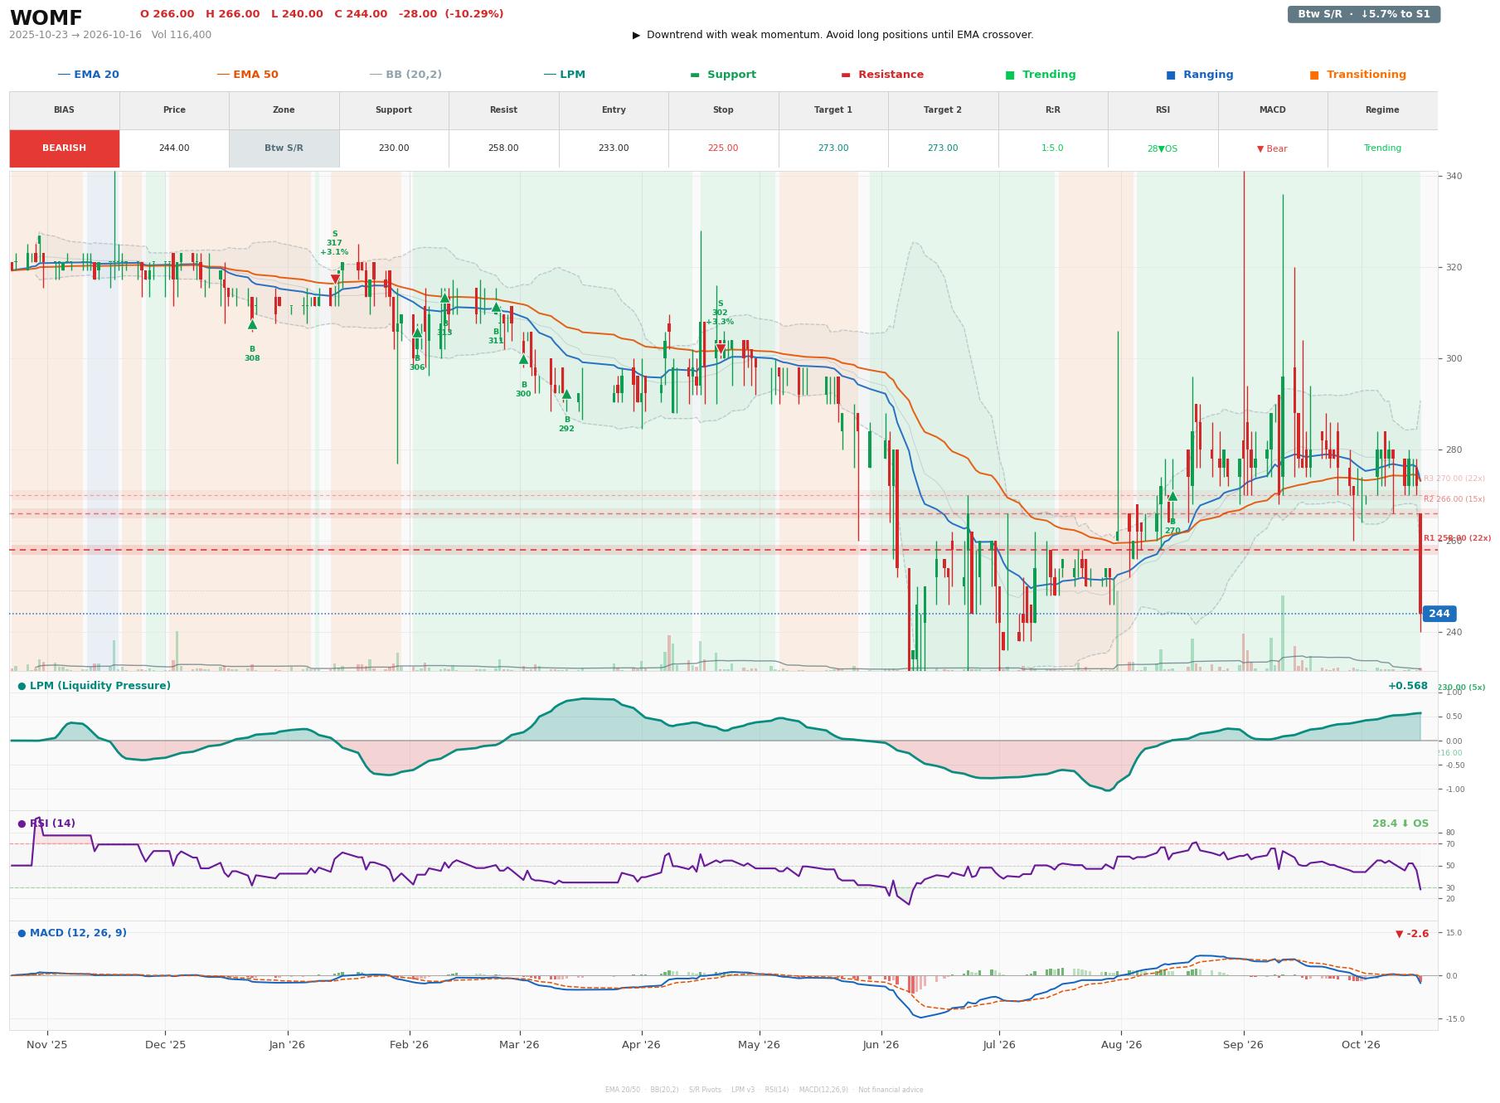Select the buy triangle above the B 313 label
The height and width of the screenshot is (1103, 1500).
444,298
